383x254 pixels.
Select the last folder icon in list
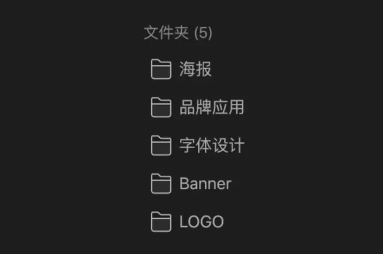pos(161,222)
